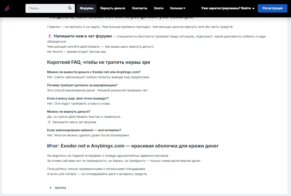The height and width of the screenshot is (196, 291).
Task: Click the 'Итог: Exoder.net и Anybingx.com' heading
Action: pos(133,146)
